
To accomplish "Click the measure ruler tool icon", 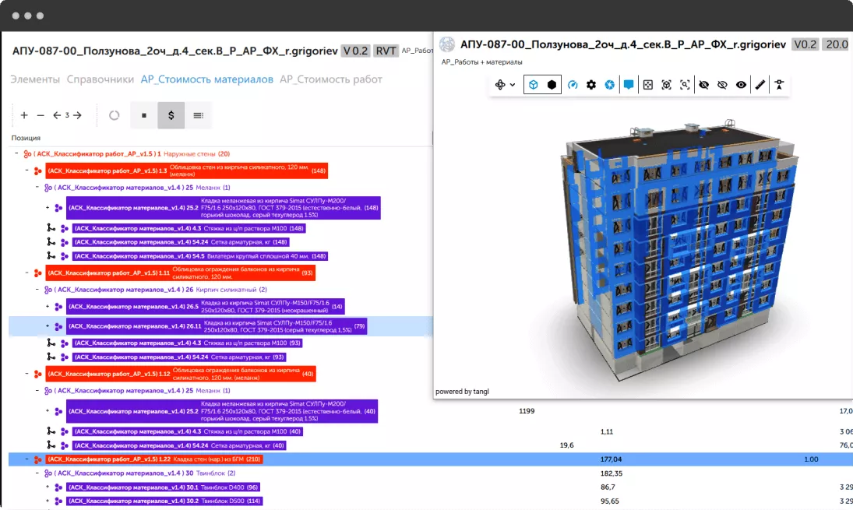I will pyautogui.click(x=760, y=85).
